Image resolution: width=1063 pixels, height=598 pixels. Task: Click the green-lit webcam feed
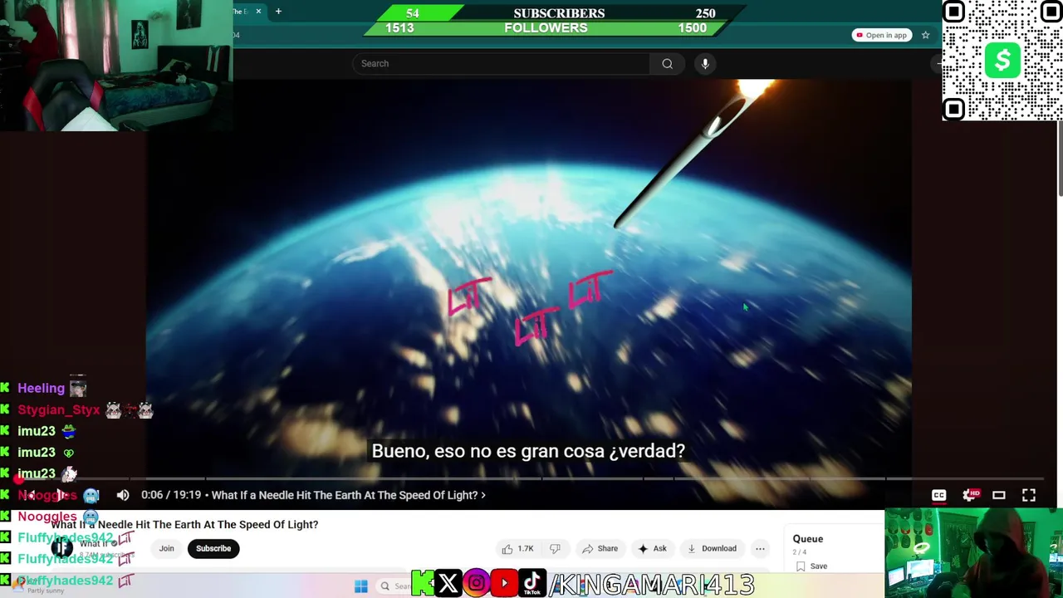(973, 553)
